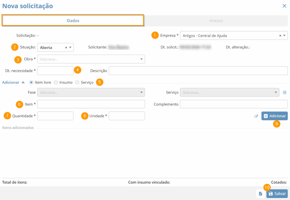Click the eraser icon to clear item fields

tap(256, 116)
